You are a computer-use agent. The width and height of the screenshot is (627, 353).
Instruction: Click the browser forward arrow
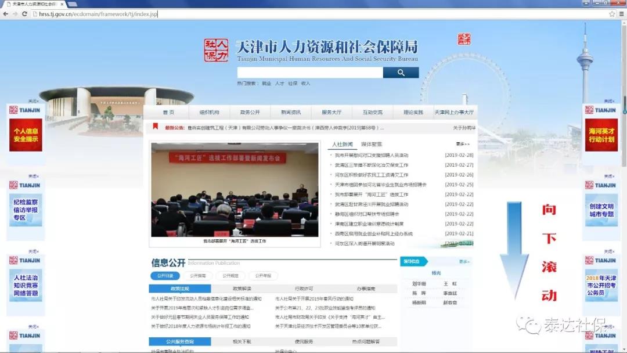click(15, 14)
